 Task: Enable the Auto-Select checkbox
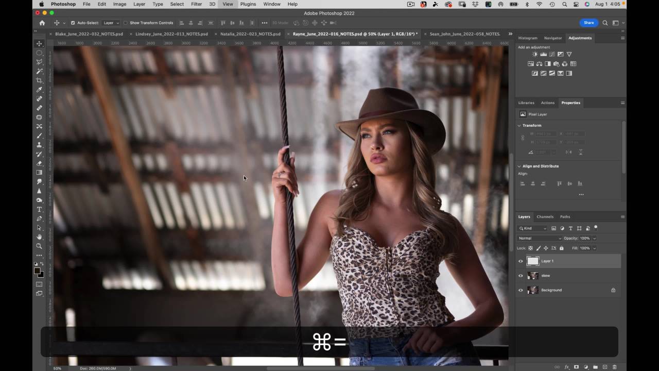click(73, 23)
